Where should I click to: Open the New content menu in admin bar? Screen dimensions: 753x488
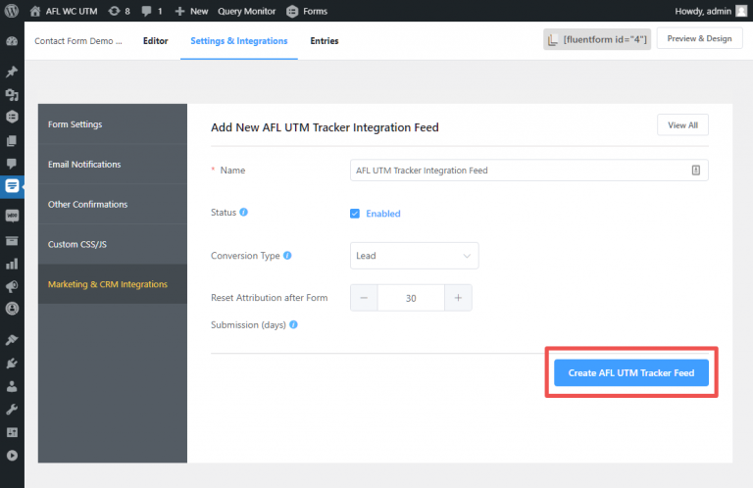[x=191, y=11]
